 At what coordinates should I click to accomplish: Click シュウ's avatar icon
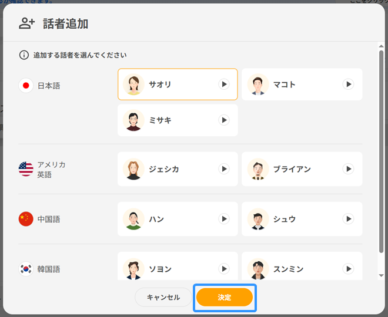[x=258, y=219]
